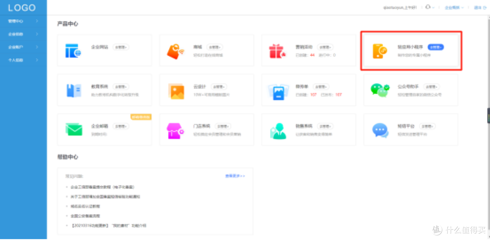Expand the 企业账户 sidebar arrow
Screen dimensions: 490x240
pos(37,47)
